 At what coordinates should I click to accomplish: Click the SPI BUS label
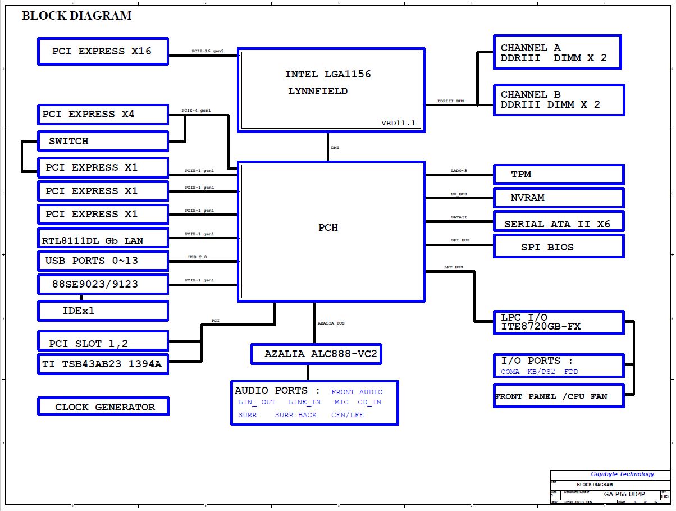460,240
